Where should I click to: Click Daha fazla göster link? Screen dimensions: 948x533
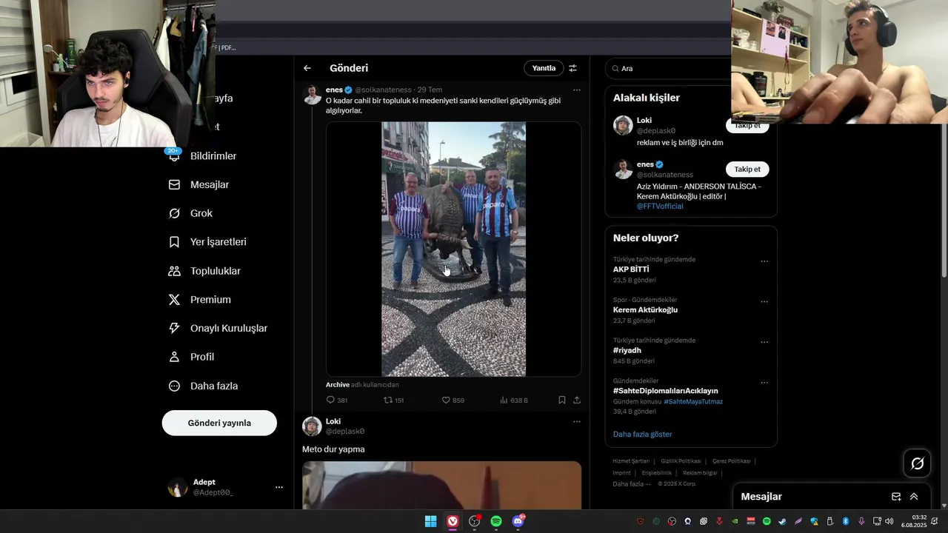coord(642,435)
